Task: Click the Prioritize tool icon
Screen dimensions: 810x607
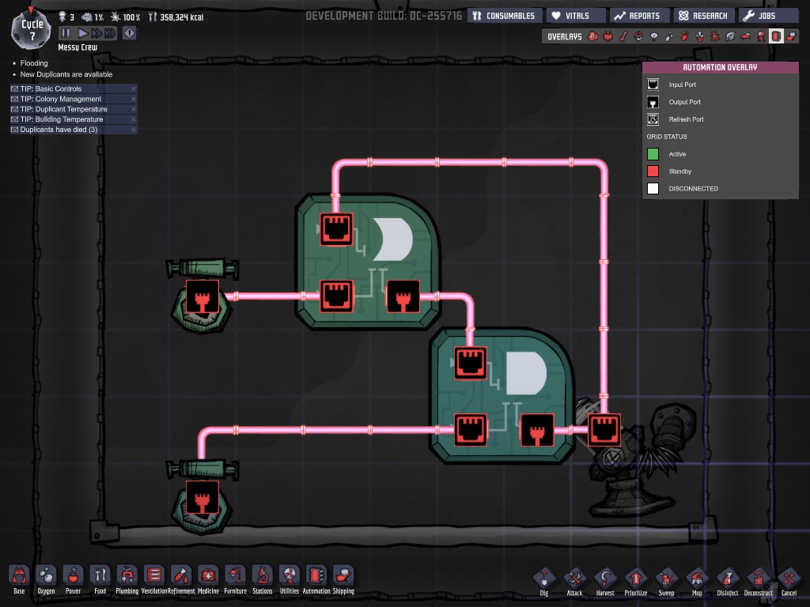Action: (635, 578)
